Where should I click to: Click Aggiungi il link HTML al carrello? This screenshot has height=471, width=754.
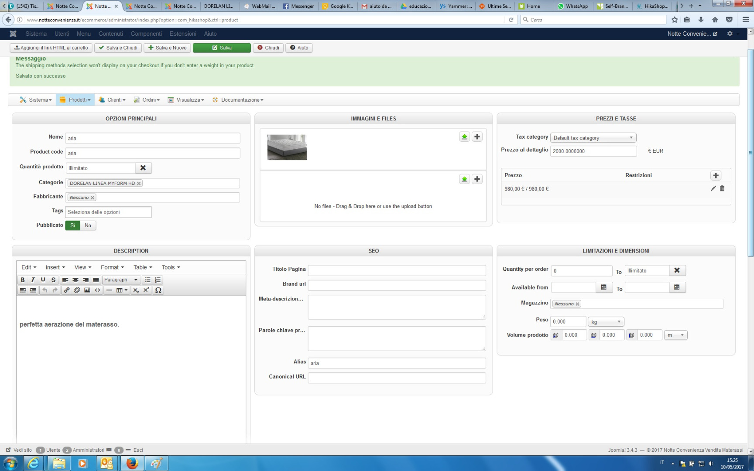[51, 48]
